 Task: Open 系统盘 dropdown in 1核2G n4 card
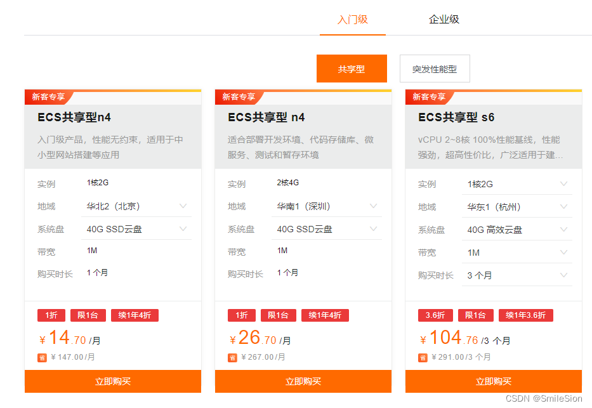pos(136,229)
